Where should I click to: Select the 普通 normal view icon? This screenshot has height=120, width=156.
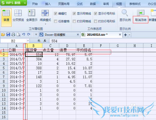tap(6, 13)
